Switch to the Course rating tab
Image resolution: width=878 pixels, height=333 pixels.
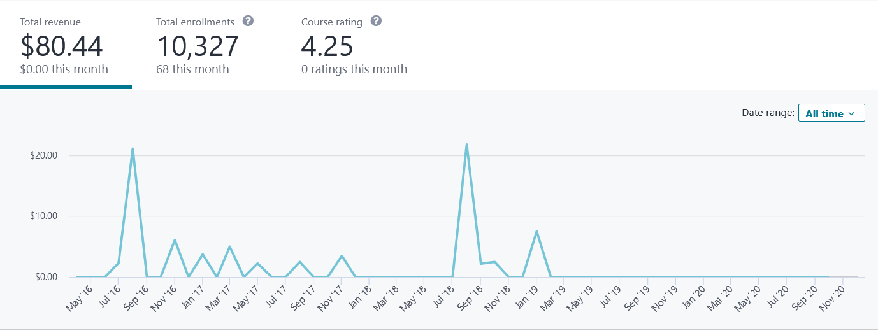click(354, 45)
